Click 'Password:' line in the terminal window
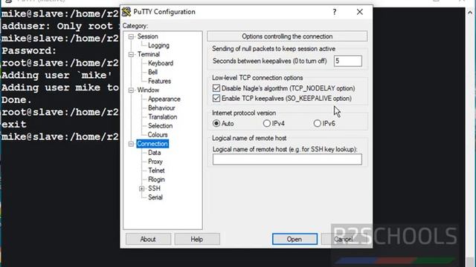This screenshot has height=267, width=476. point(29,50)
